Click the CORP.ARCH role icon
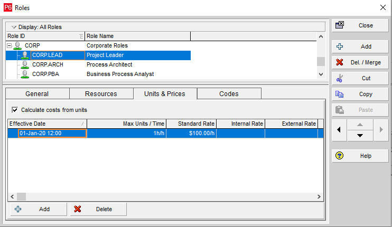 [24, 64]
